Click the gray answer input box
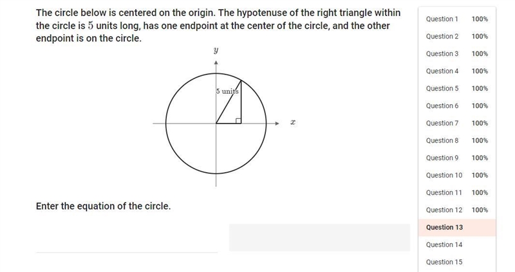 (319, 238)
